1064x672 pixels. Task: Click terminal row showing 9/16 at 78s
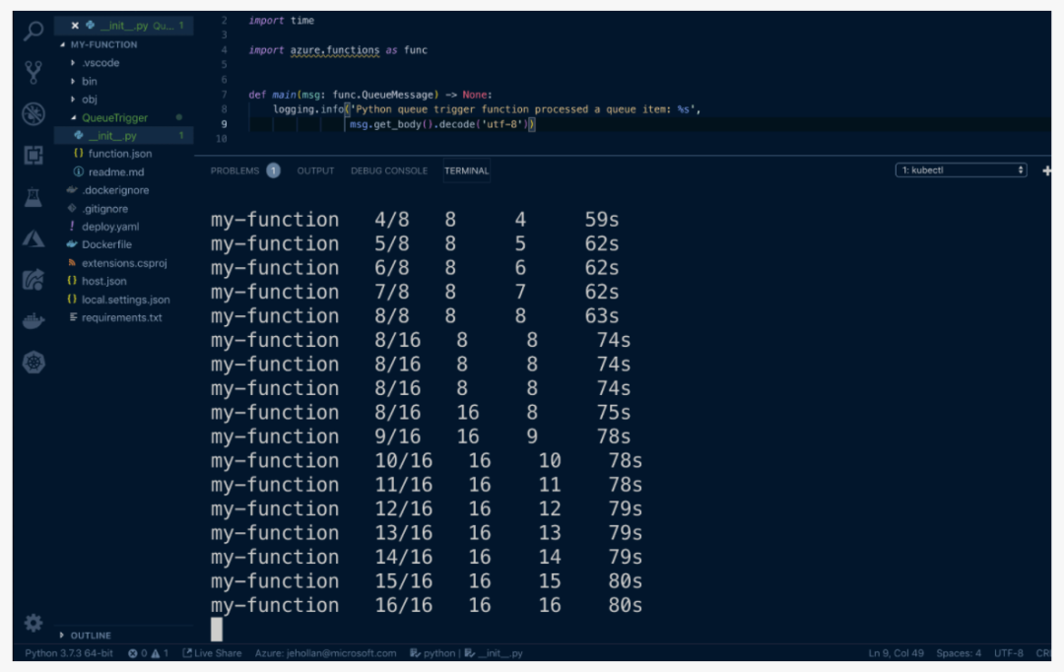click(x=421, y=436)
